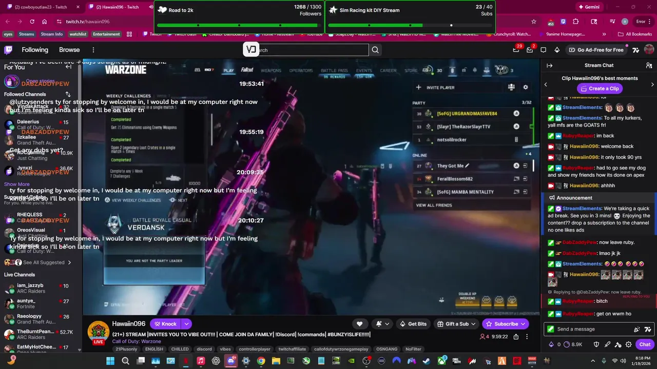The height and width of the screenshot is (369, 657).
Task: Open the Hawaiin096 channel avatar
Action: pos(98,332)
